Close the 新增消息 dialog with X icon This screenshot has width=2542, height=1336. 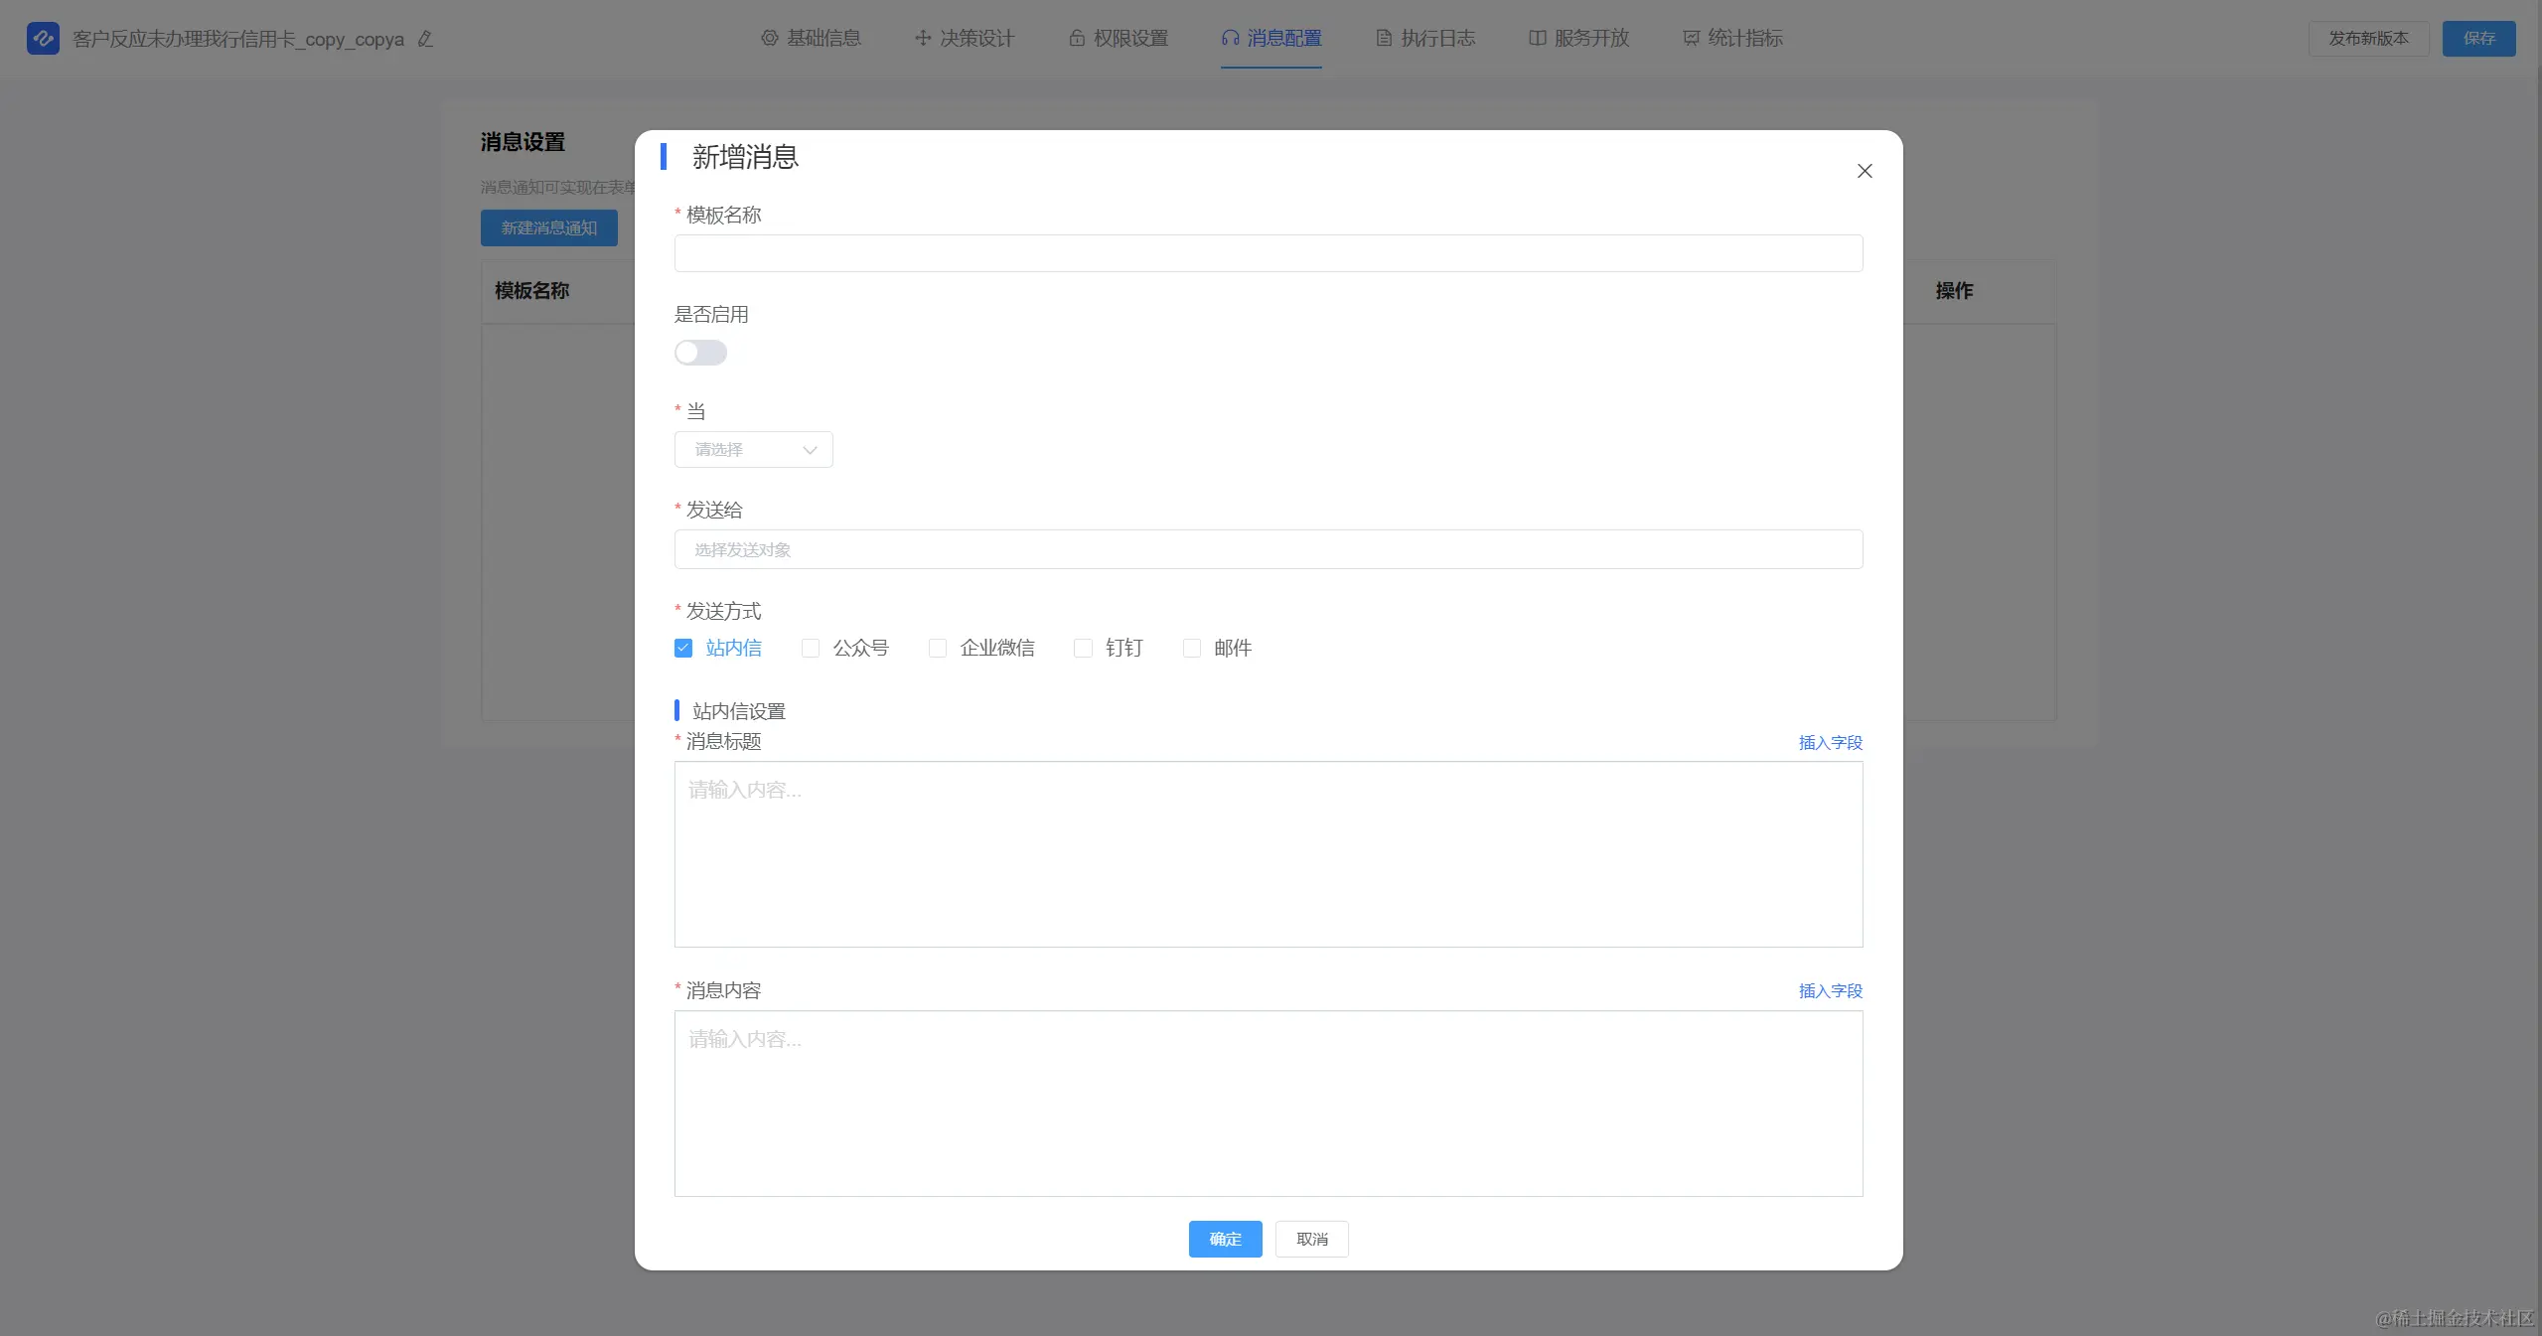point(1864,171)
